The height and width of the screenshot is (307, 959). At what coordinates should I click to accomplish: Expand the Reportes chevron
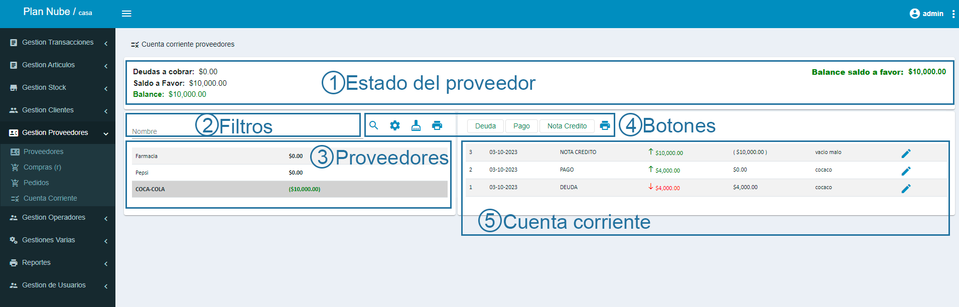(x=106, y=264)
